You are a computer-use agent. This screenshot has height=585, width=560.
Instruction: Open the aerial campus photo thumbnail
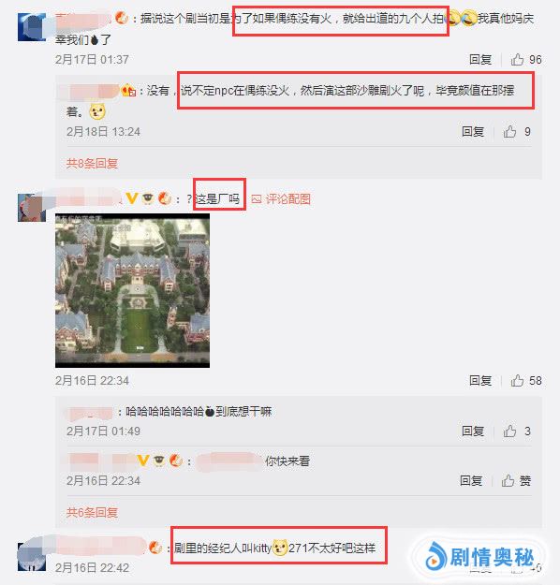(x=133, y=291)
